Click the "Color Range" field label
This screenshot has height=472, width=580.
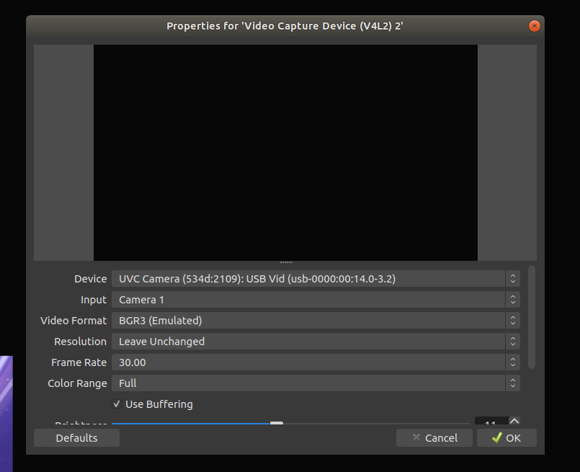(77, 383)
